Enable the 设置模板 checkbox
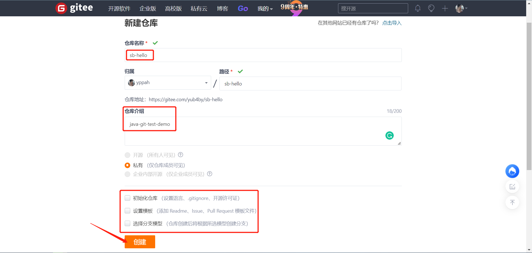Image resolution: width=532 pixels, height=253 pixels. click(127, 211)
